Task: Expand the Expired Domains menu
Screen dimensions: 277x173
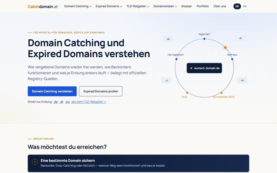Action: click(109, 6)
